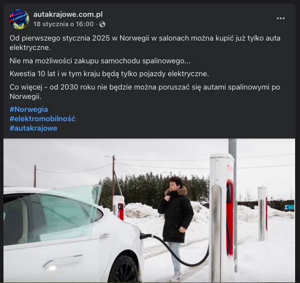This screenshot has width=300, height=283.
Task: Follow the #elektromobilność hashtag
Action: pos(43,119)
